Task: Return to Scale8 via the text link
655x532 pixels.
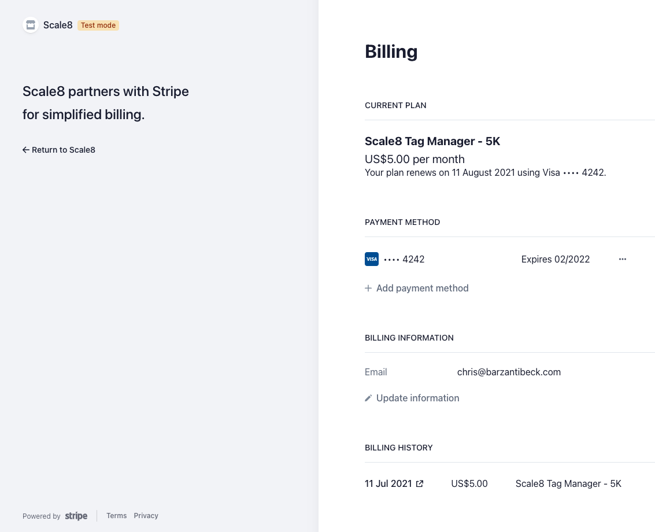Action: pos(64,150)
